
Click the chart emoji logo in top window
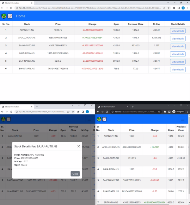coord(10,16)
